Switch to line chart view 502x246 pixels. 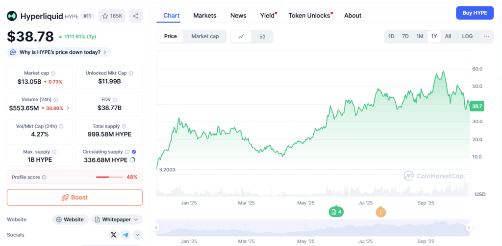pos(241,36)
